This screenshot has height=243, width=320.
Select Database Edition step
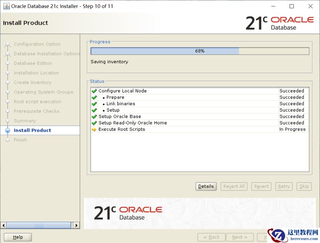click(x=33, y=63)
